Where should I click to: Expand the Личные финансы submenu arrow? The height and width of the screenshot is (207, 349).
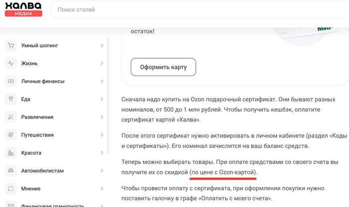(x=102, y=82)
